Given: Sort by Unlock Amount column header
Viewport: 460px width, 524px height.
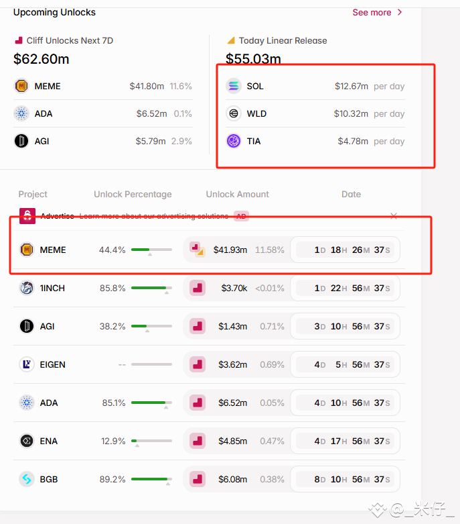Looking at the screenshot, I should pyautogui.click(x=237, y=194).
